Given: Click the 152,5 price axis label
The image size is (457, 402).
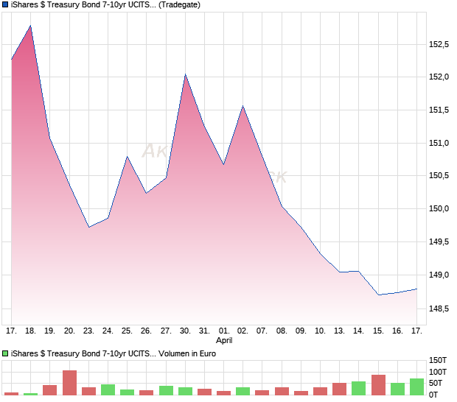Looking at the screenshot, I should tap(439, 44).
